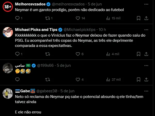Retweet the Melhoresvzados post

pos(48,18)
